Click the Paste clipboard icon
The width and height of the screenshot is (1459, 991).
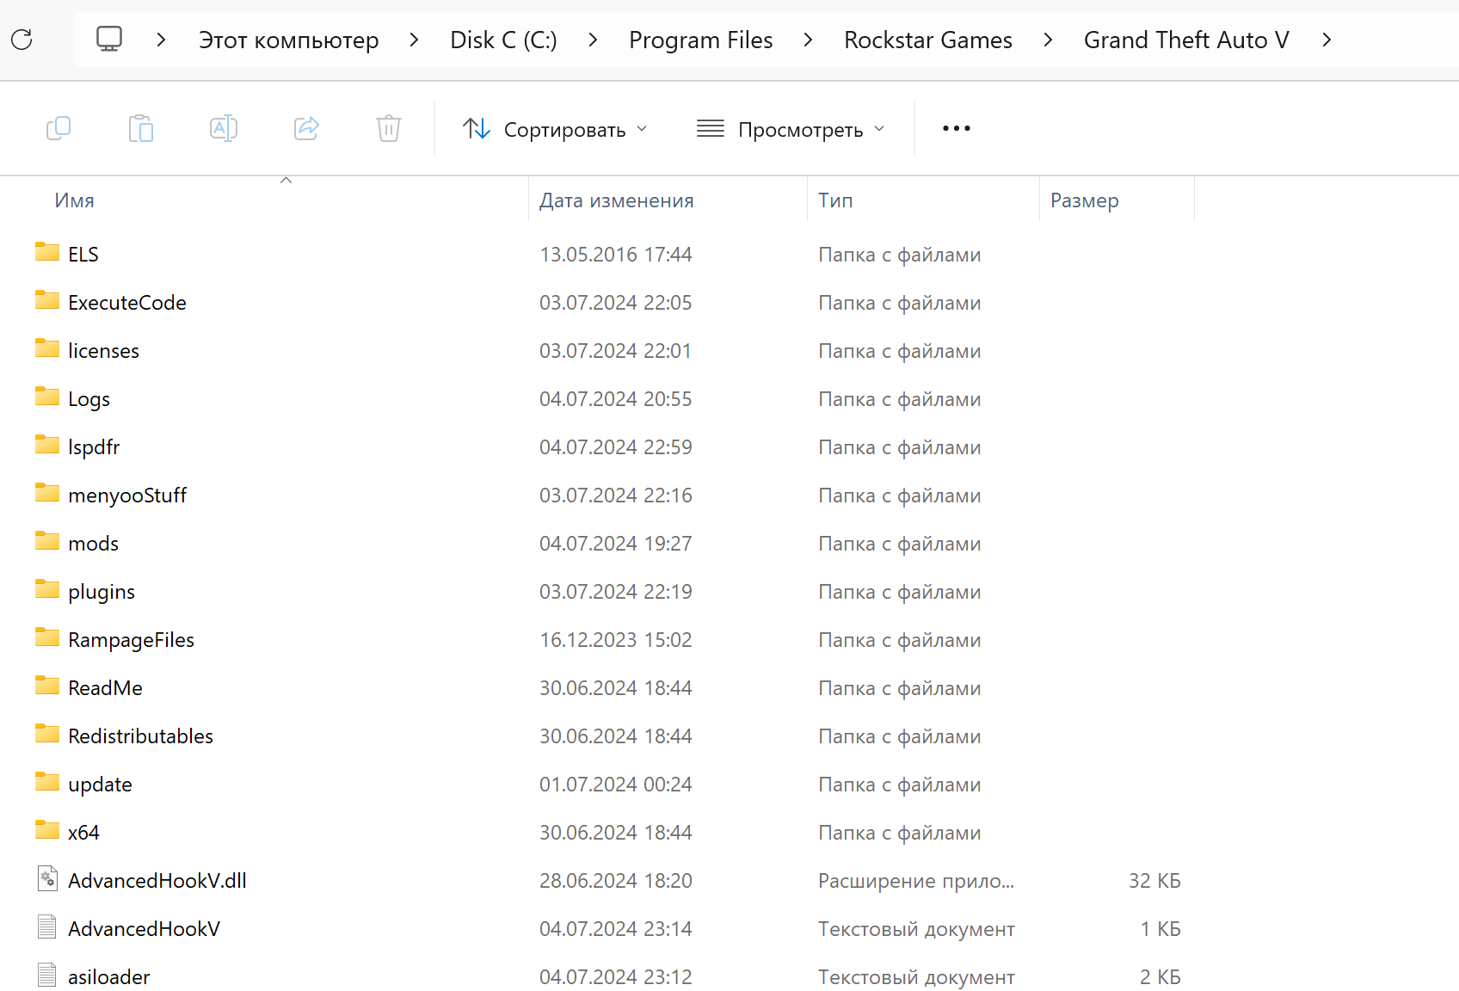click(141, 129)
